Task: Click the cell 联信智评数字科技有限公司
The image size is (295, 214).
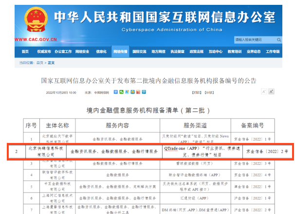Action: 57,175
